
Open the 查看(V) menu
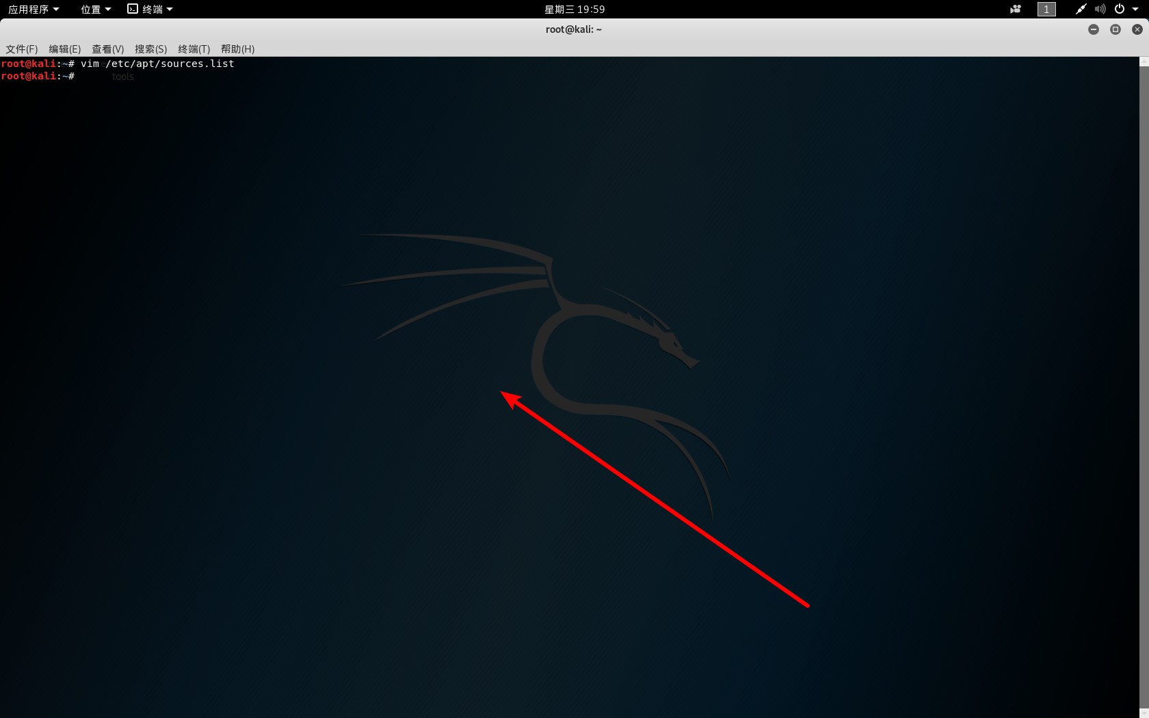point(107,49)
